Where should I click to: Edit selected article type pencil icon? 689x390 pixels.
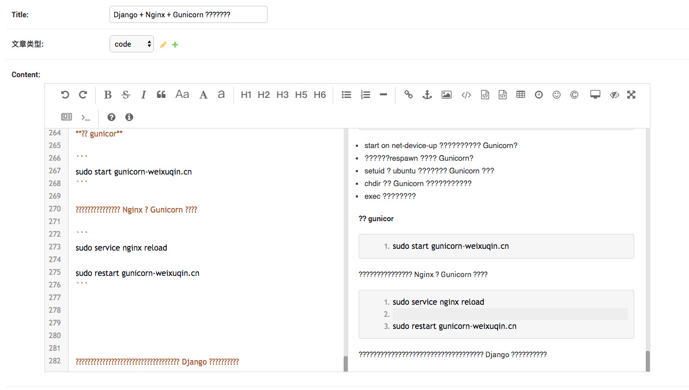pos(163,44)
